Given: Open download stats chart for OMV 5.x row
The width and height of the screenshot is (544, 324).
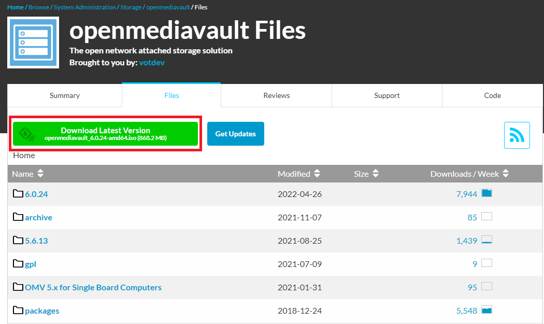Looking at the screenshot, I should [x=487, y=286].
